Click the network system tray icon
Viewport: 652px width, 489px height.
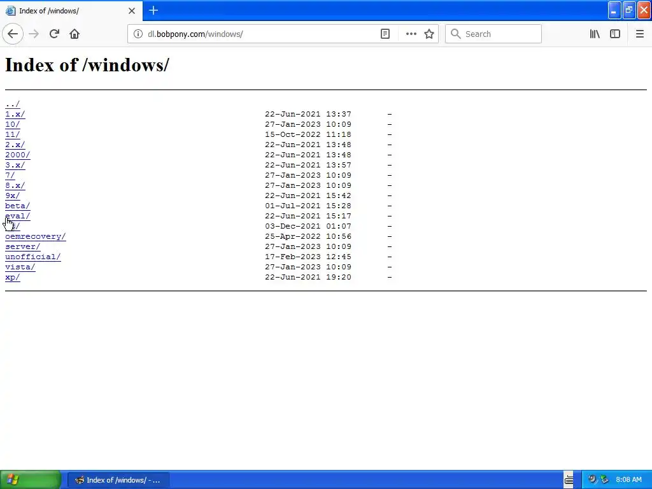pyautogui.click(x=605, y=479)
